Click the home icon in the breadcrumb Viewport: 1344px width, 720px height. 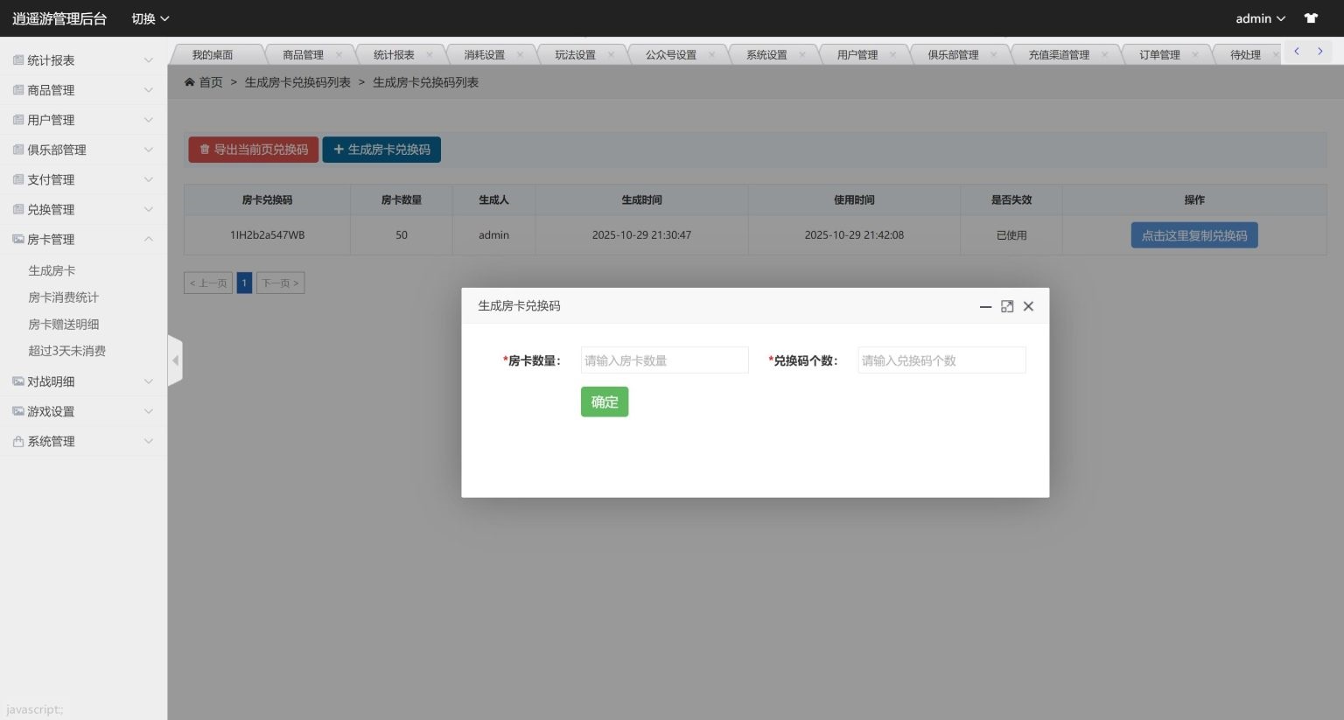pyautogui.click(x=190, y=81)
